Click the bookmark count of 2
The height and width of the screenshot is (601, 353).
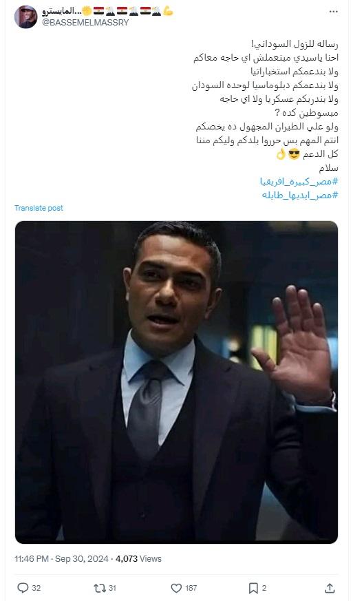click(x=264, y=588)
